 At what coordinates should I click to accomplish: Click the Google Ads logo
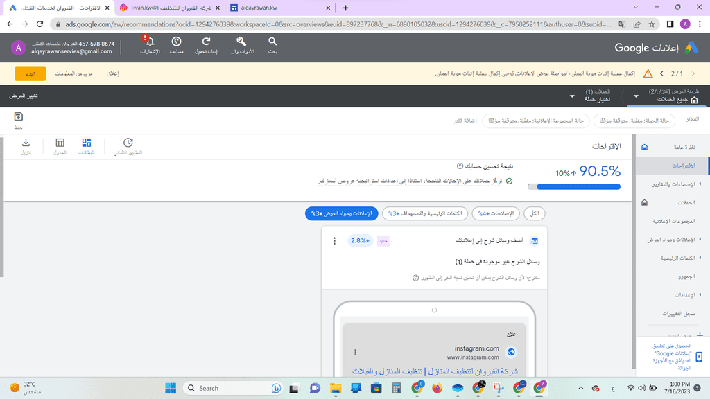691,48
